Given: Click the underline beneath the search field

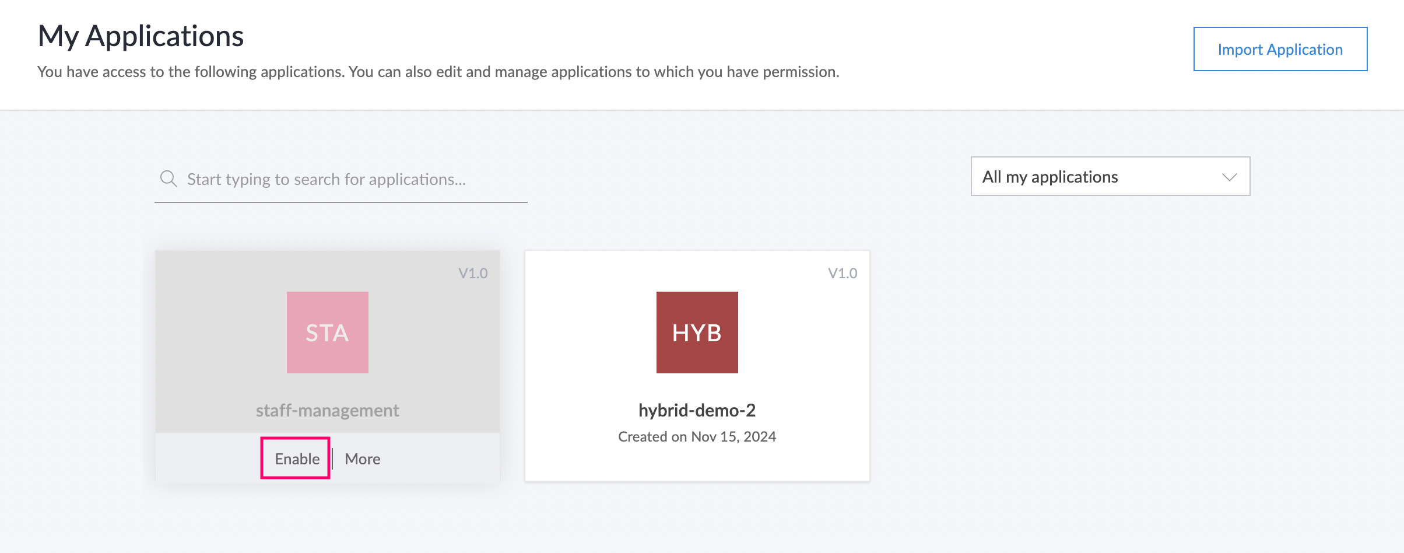Looking at the screenshot, I should pos(341,202).
